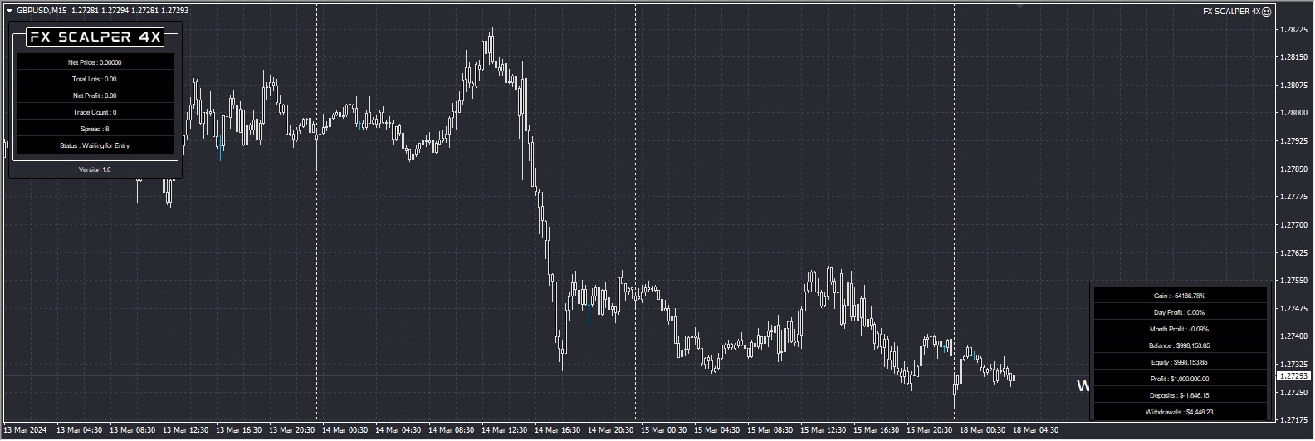The height and width of the screenshot is (441, 1315).
Task: Click the Version 1.0 label
Action: click(95, 169)
